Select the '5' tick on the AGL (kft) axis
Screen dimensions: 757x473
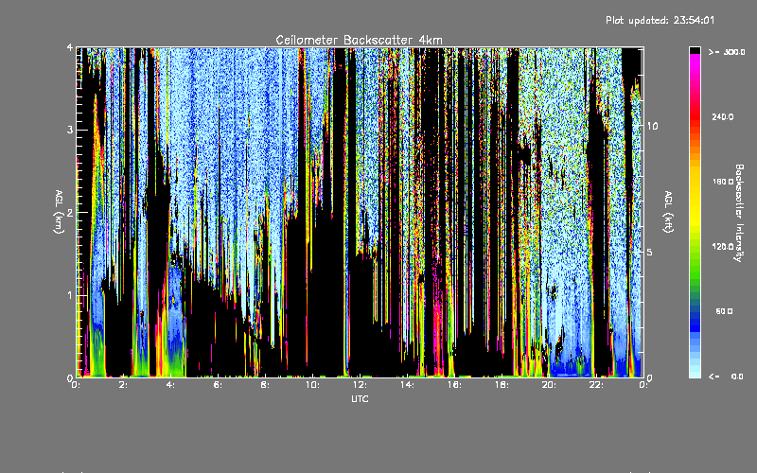[x=650, y=252]
